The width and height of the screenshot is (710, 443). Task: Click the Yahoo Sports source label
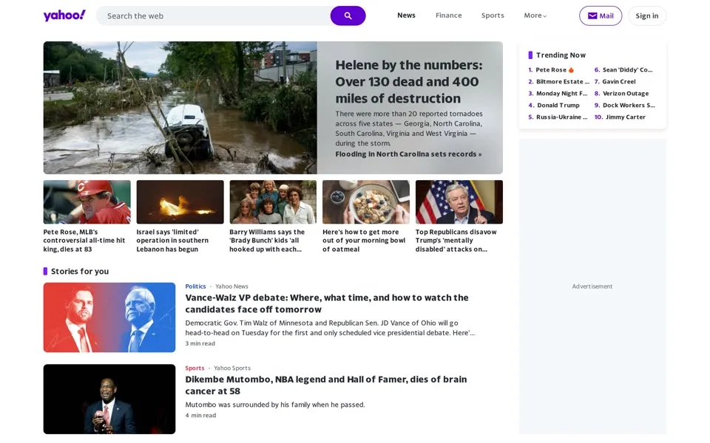232,368
